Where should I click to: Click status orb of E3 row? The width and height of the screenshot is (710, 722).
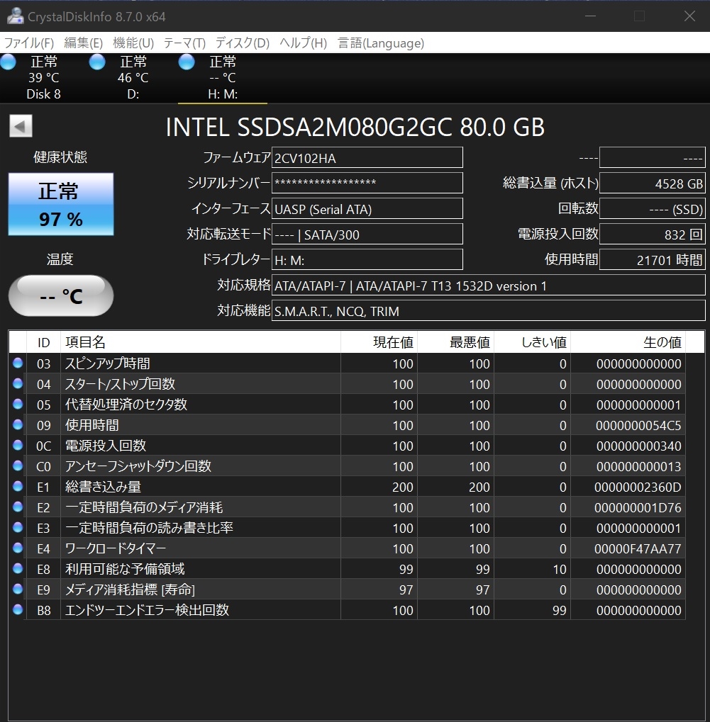point(18,526)
